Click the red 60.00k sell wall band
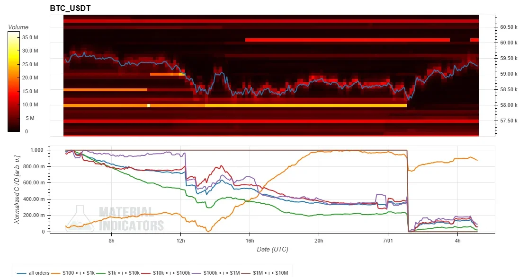 pos(348,40)
